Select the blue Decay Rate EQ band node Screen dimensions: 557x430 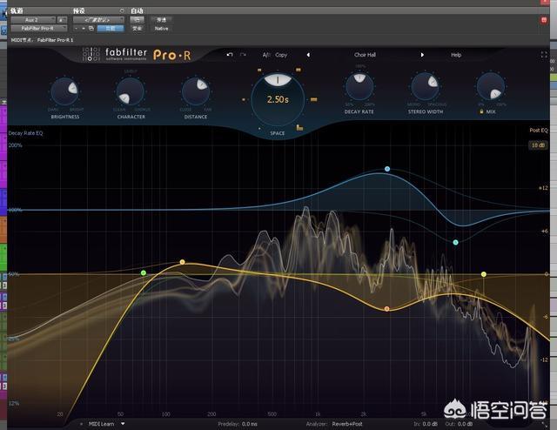[x=387, y=169]
